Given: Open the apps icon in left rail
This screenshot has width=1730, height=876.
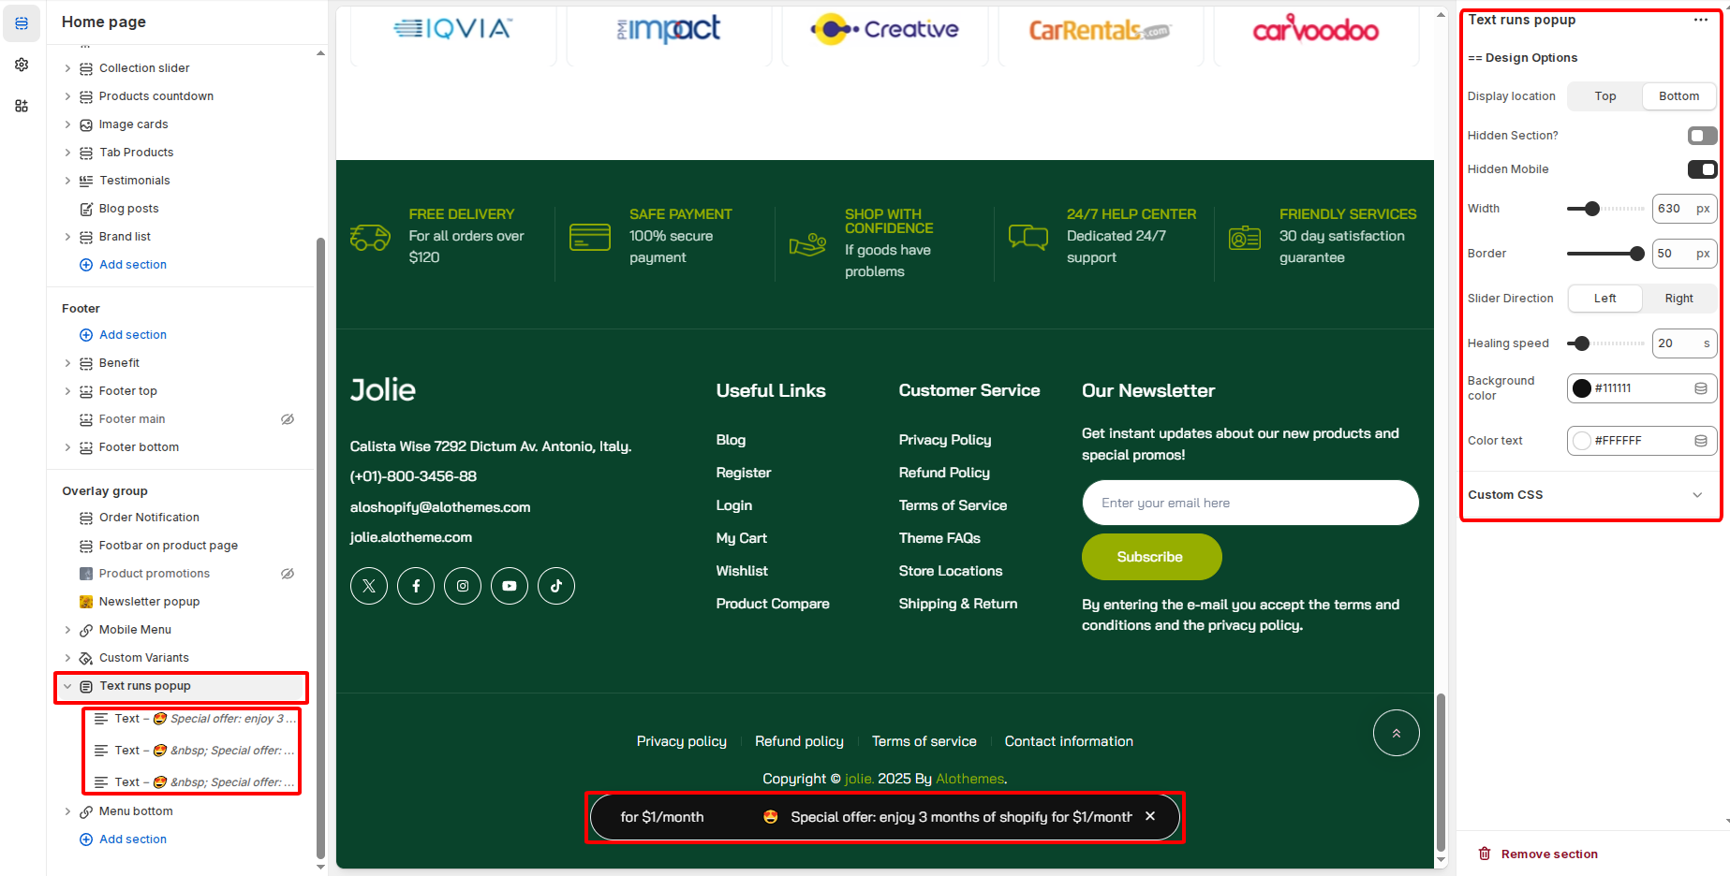Looking at the screenshot, I should tap(22, 106).
